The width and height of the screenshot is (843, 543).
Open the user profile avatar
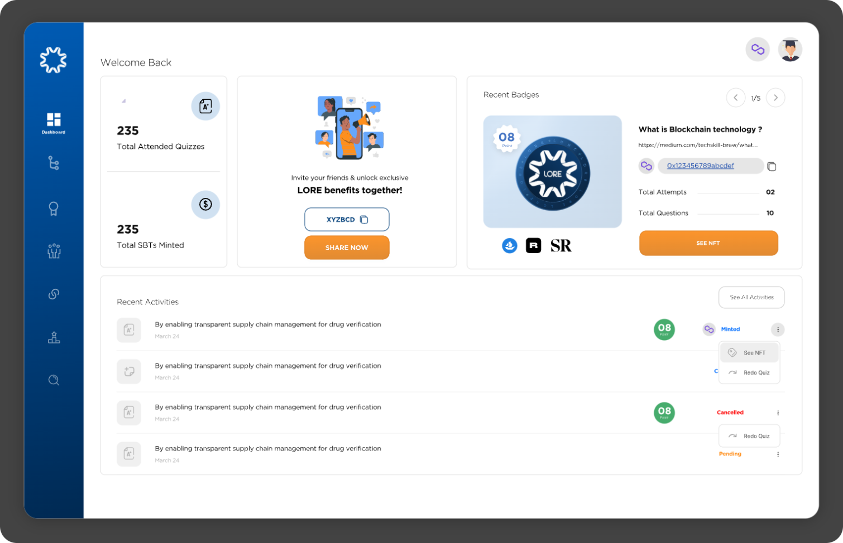790,50
